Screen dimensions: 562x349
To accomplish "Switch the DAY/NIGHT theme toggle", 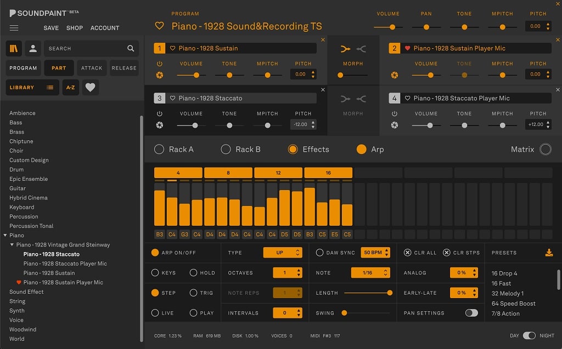I will tap(529, 335).
